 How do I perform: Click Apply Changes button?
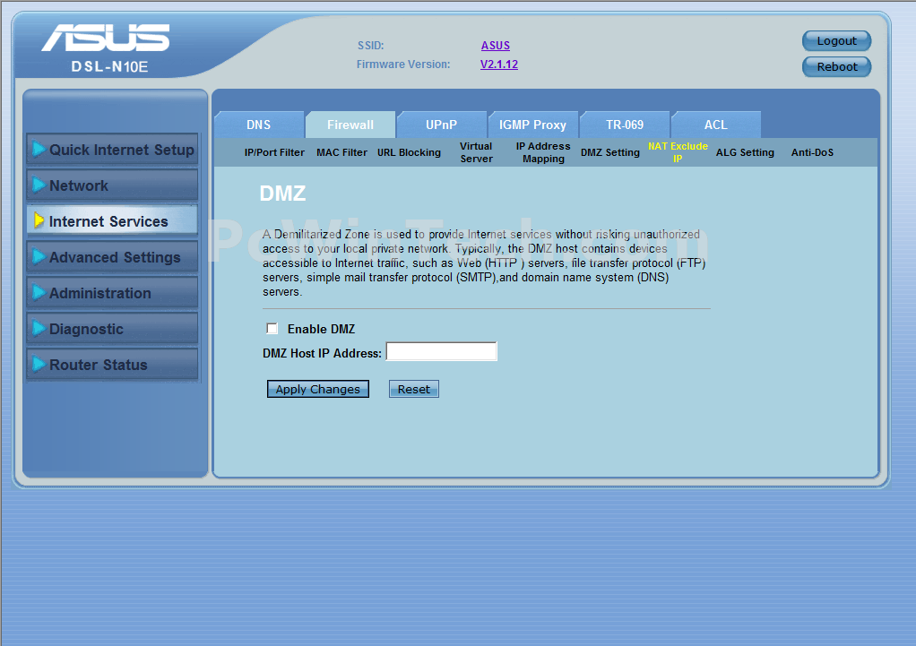pyautogui.click(x=318, y=389)
